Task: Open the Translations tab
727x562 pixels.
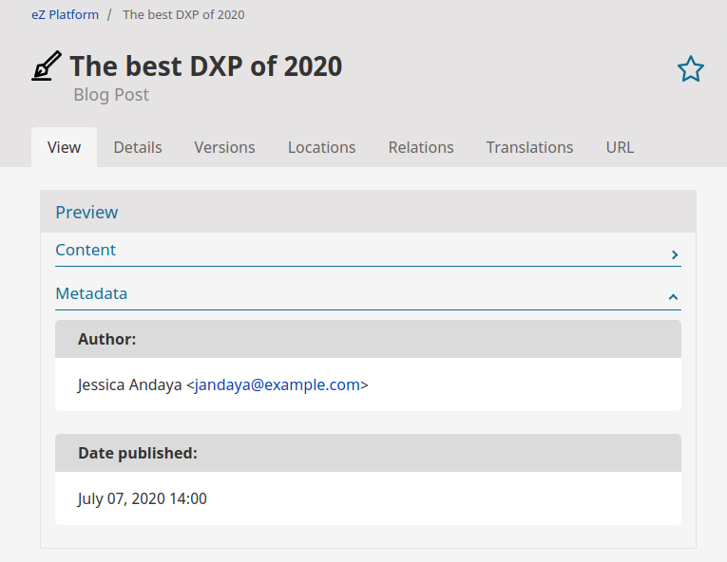Action: pyautogui.click(x=529, y=147)
